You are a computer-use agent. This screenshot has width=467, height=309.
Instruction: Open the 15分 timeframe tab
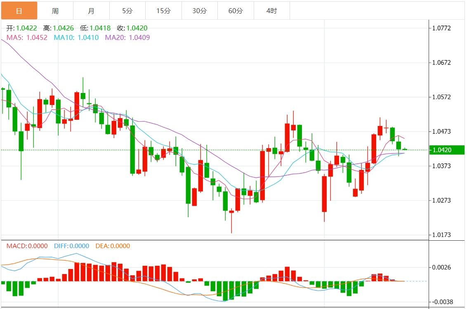(x=163, y=11)
